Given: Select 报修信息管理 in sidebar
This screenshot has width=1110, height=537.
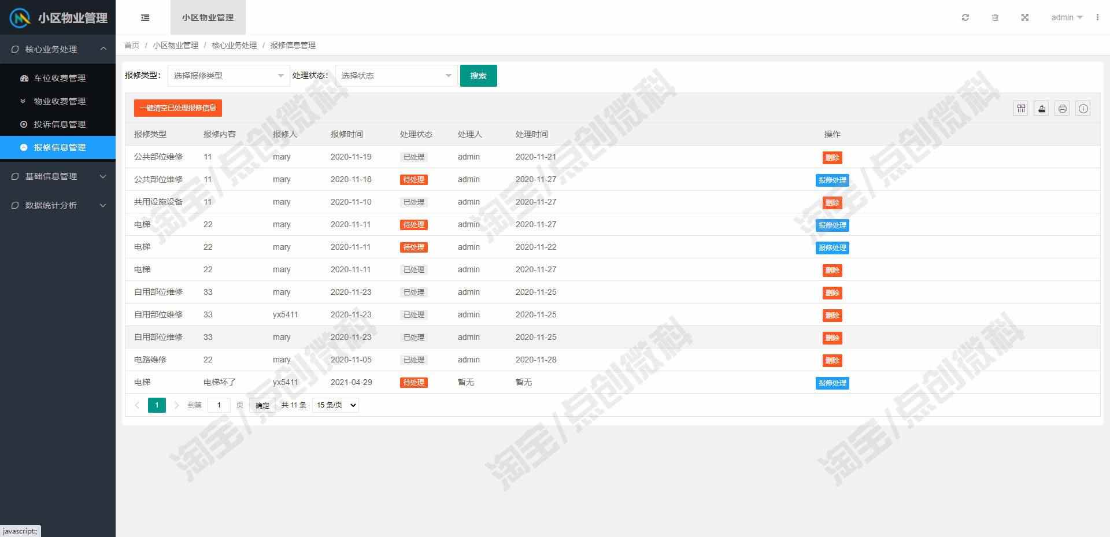Looking at the screenshot, I should pos(58,147).
